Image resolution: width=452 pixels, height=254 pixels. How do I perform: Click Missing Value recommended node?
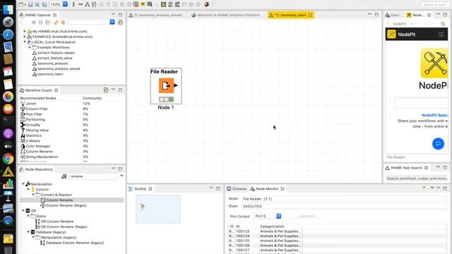pyautogui.click(x=37, y=130)
